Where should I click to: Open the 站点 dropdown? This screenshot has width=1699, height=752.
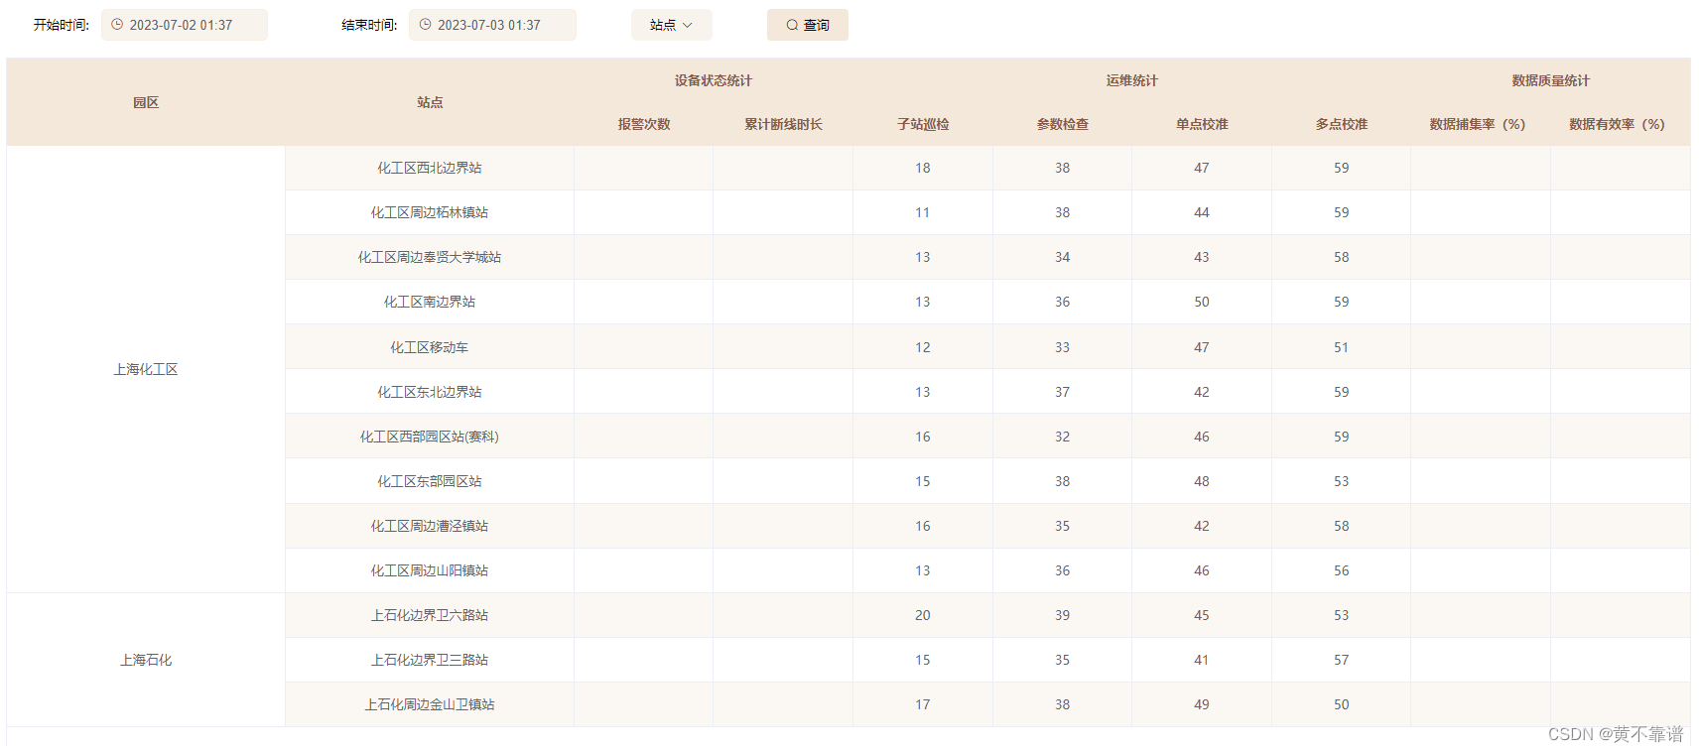pyautogui.click(x=672, y=25)
